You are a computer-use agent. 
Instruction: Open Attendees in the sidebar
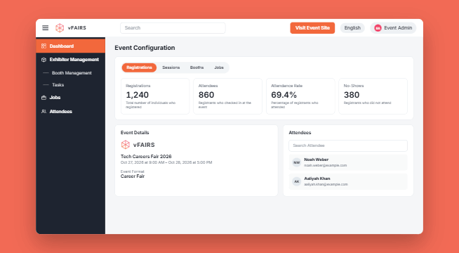(x=71, y=112)
